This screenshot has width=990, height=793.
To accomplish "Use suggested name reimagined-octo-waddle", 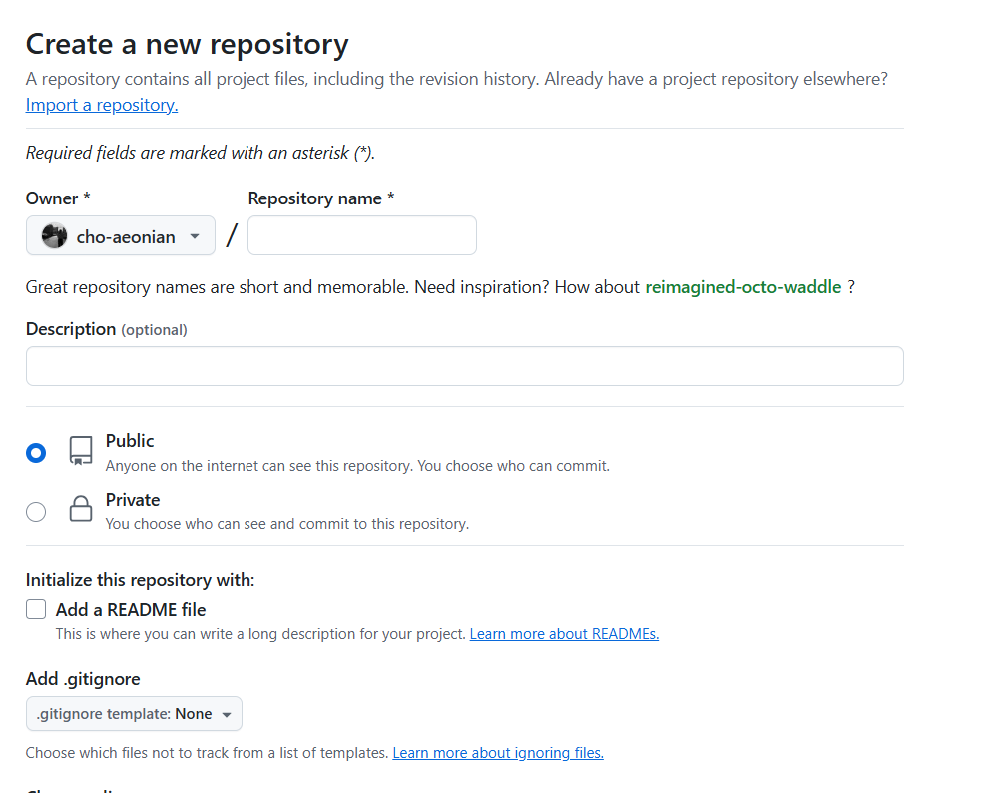I will tap(743, 287).
